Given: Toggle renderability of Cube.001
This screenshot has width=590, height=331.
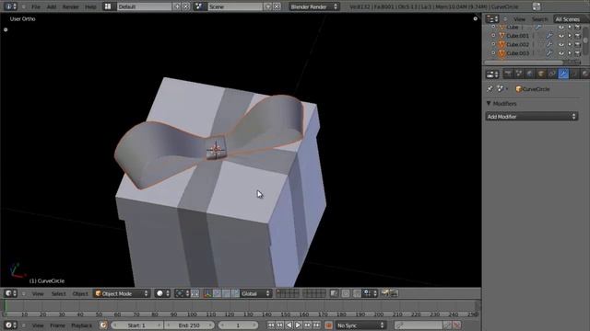Looking at the screenshot, I should pos(578,36).
